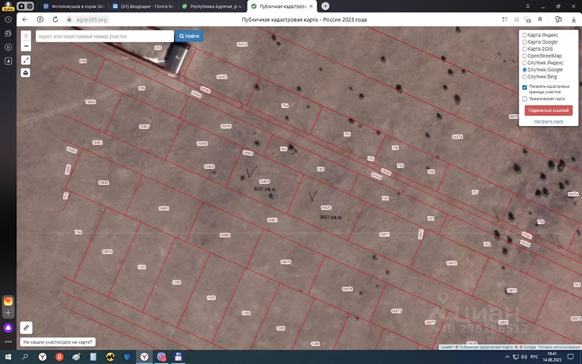
Task: Uncheck Показать кадастровые границы участков
Action: (525, 87)
